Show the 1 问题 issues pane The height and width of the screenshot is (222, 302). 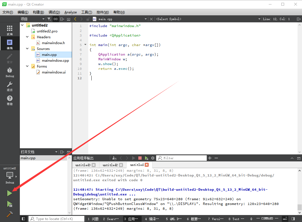(x=93, y=219)
